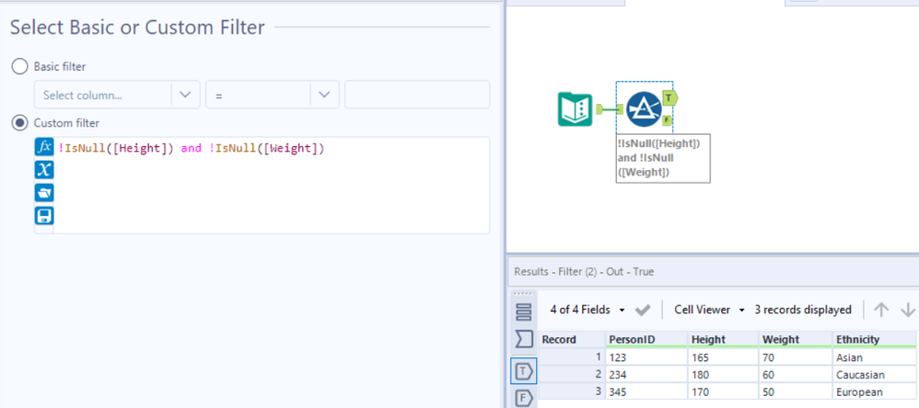Select the cell with PersonID 345
Viewport: 919px width, 408px height.
[646, 391]
